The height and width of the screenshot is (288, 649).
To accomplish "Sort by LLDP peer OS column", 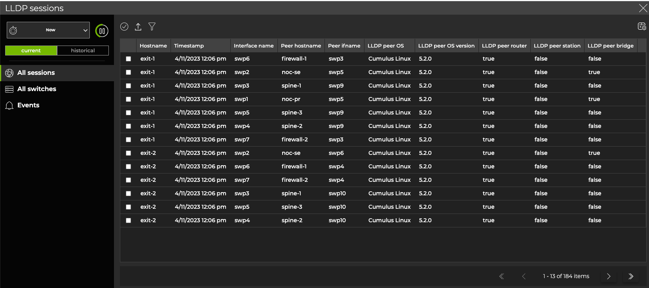I will [x=389, y=46].
